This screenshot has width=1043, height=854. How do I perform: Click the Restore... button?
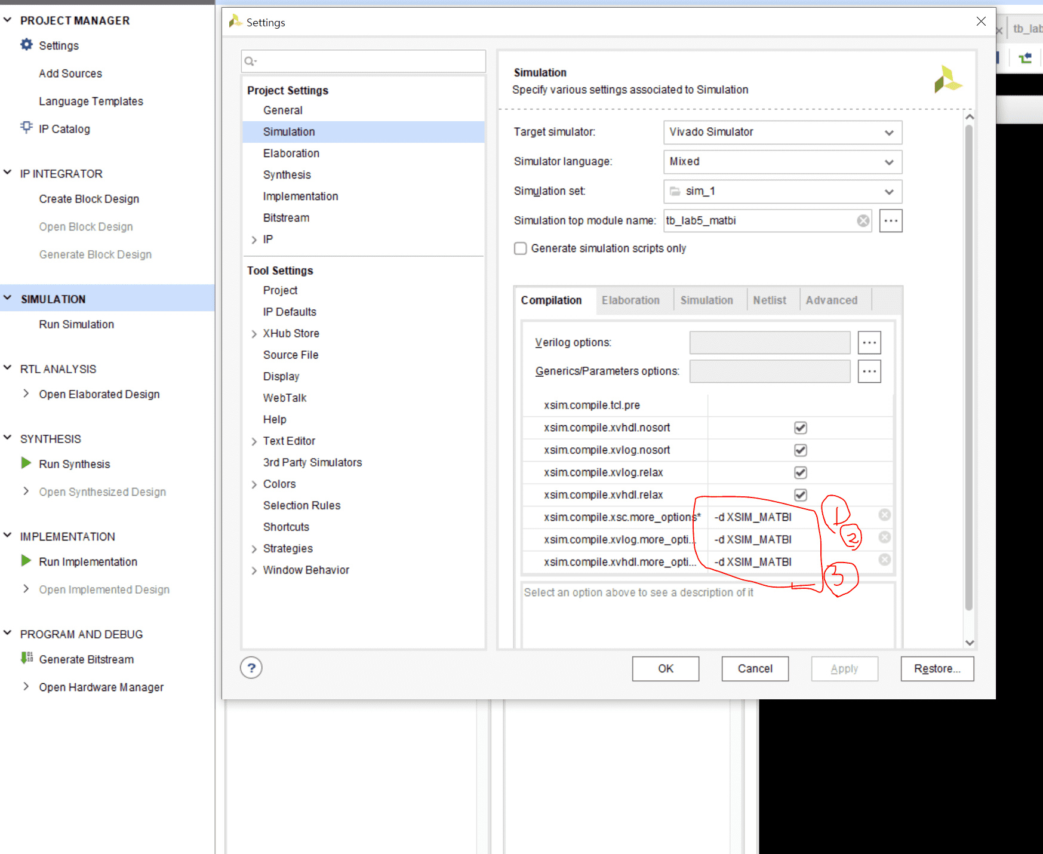point(937,669)
